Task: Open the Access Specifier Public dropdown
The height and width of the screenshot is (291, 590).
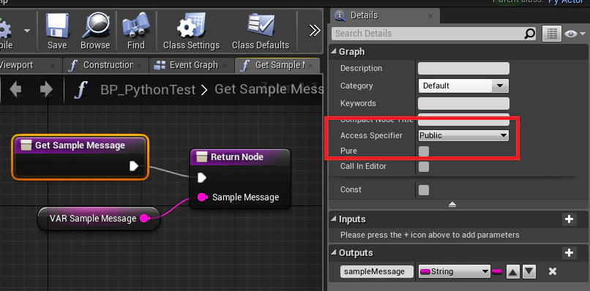Action: click(x=463, y=135)
